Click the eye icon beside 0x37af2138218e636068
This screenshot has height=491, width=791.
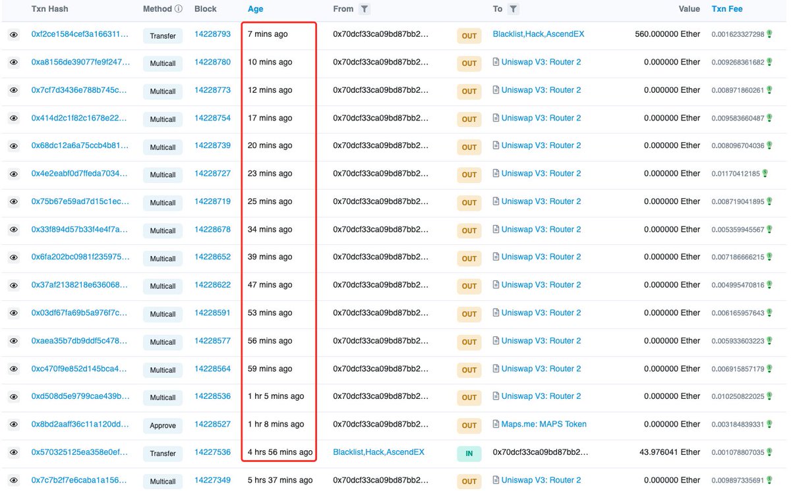pyautogui.click(x=13, y=285)
